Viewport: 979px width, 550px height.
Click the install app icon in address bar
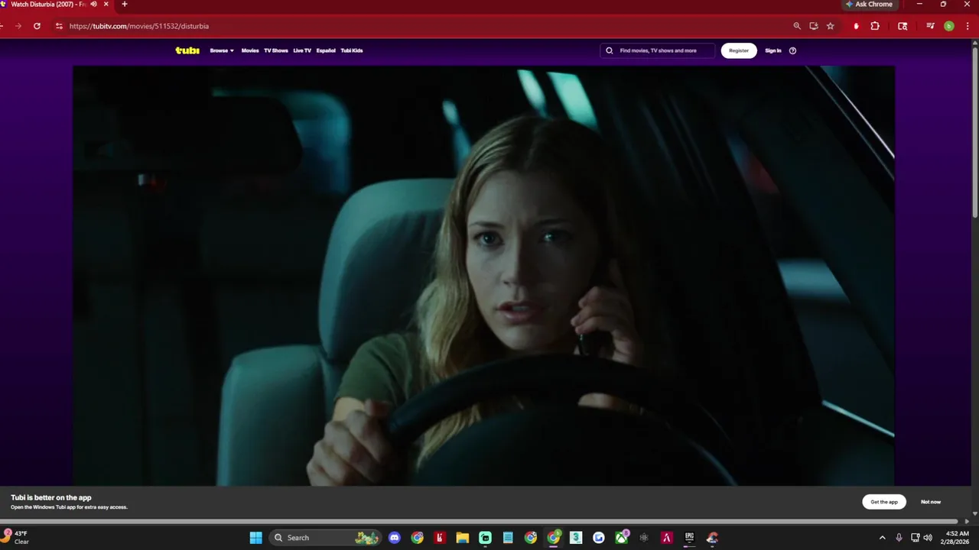[x=814, y=26]
